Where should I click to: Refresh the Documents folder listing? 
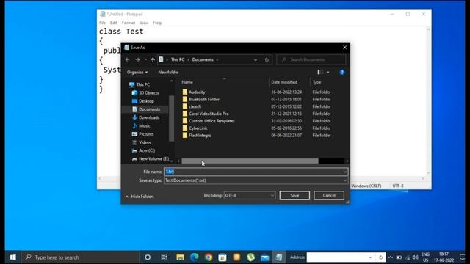point(267,59)
